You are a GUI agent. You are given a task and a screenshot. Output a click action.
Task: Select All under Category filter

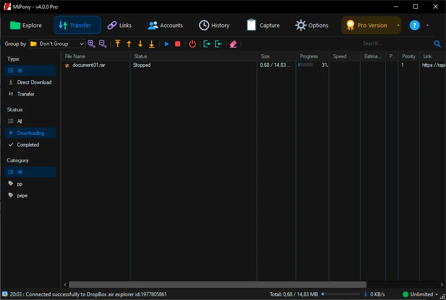(30, 172)
